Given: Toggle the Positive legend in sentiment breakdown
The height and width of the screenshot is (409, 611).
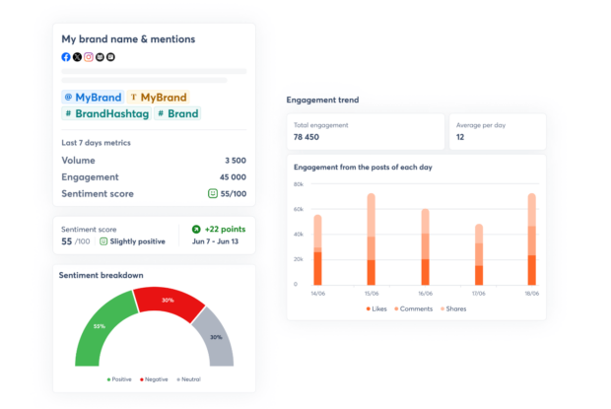Looking at the screenshot, I should (x=119, y=379).
